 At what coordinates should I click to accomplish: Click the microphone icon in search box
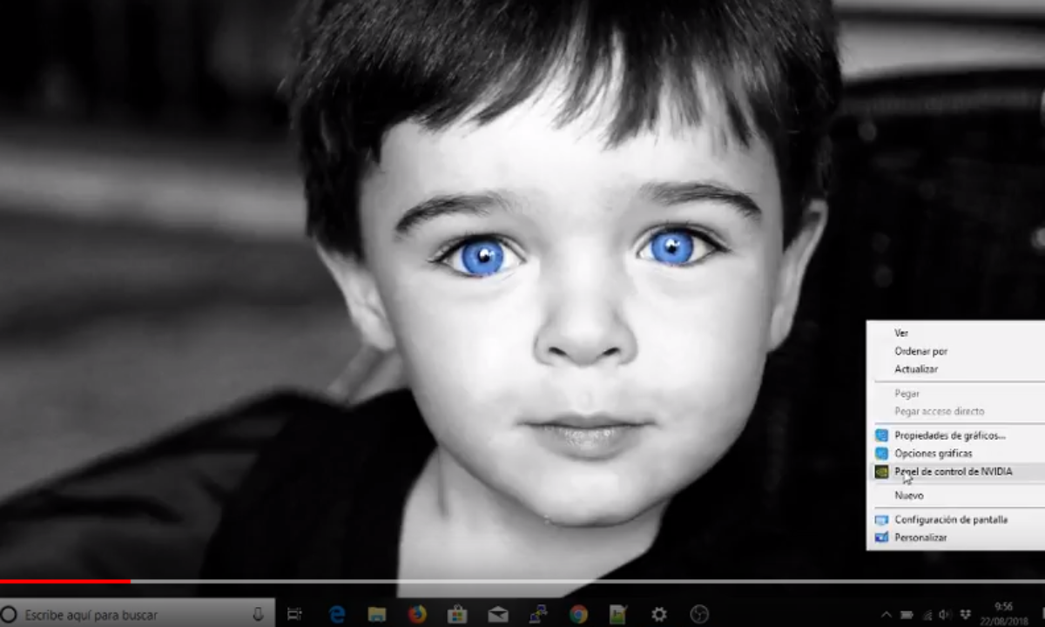258,614
